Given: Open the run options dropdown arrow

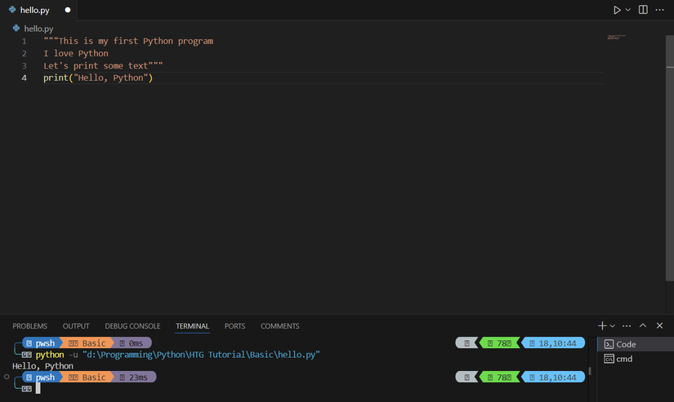Looking at the screenshot, I should [x=628, y=10].
